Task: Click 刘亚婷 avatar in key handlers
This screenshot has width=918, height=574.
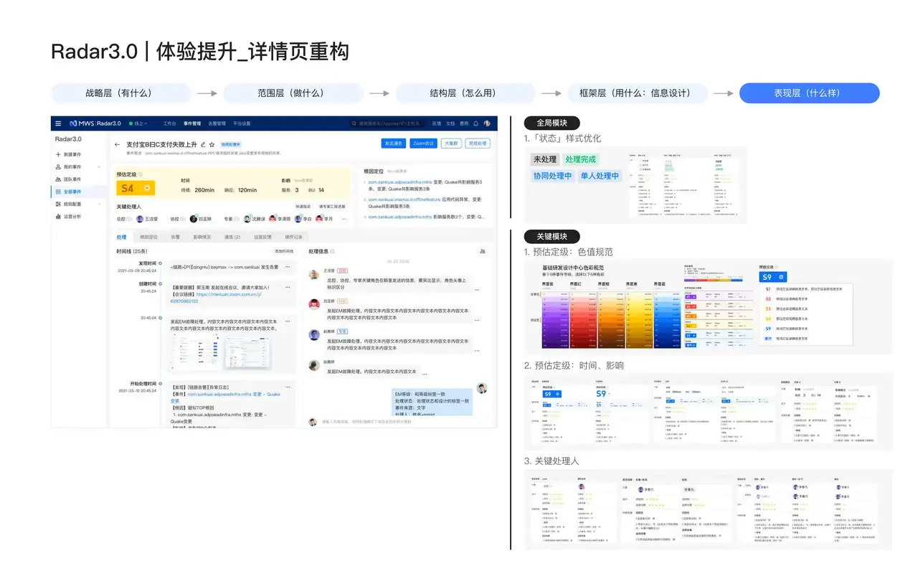Action: [x=193, y=219]
